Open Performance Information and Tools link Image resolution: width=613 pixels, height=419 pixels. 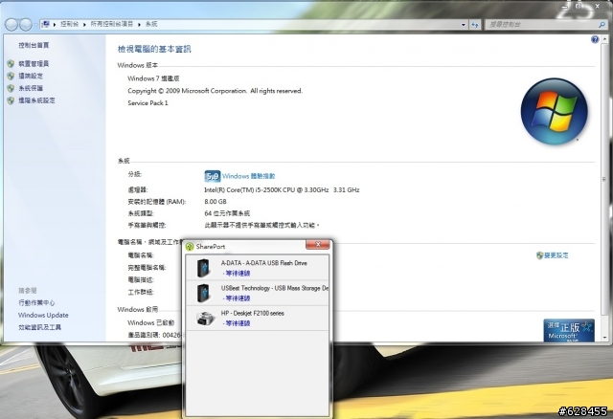tap(40, 327)
